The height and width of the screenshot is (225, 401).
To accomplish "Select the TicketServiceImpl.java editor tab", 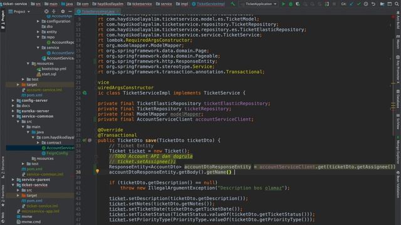I will click(98, 11).
